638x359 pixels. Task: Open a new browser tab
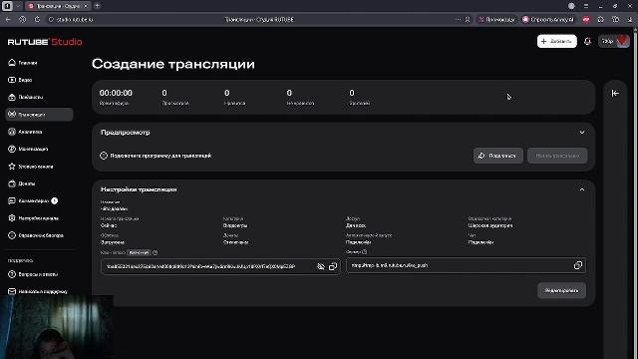coord(98,6)
